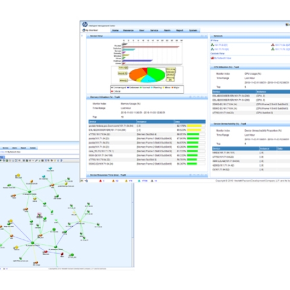
Task: Click the last blue arrow icon in topology toolbar
Action: pos(61,161)
